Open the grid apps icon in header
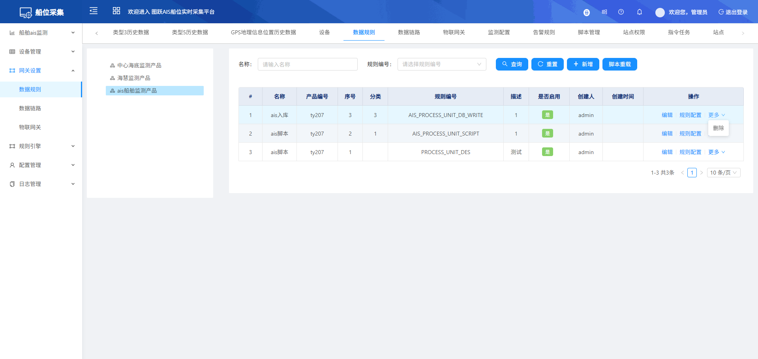Image resolution: width=758 pixels, height=359 pixels. point(116,11)
